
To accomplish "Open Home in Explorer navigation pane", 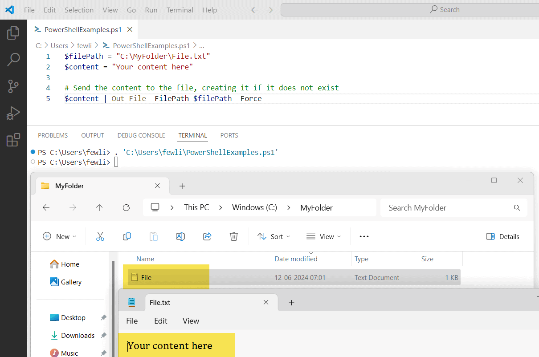I will point(65,264).
